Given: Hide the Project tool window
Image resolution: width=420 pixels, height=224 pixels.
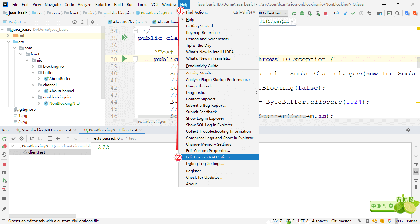Looking at the screenshot, I should (x=101, y=22).
